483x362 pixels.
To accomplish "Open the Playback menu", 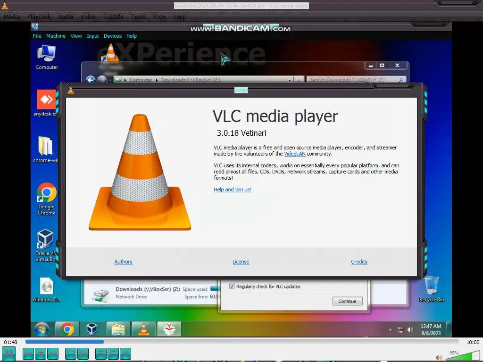I will point(39,16).
